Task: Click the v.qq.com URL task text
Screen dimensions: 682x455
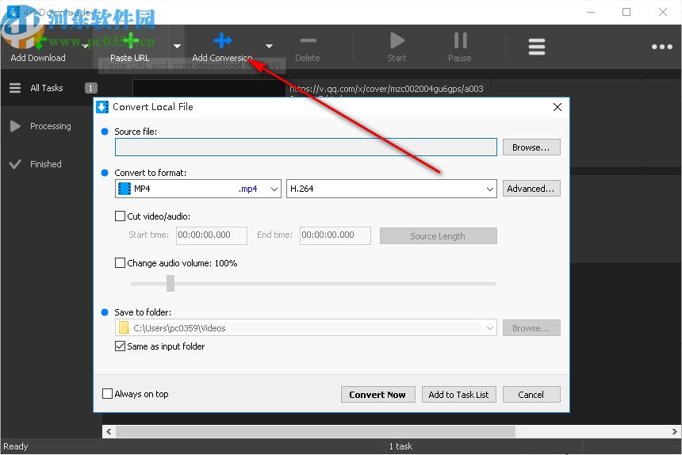Action: click(387, 89)
